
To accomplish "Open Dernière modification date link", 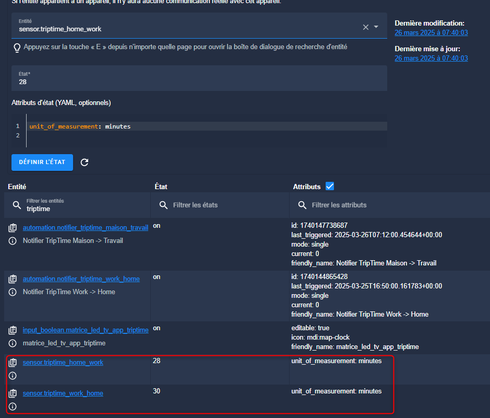I will click(431, 32).
